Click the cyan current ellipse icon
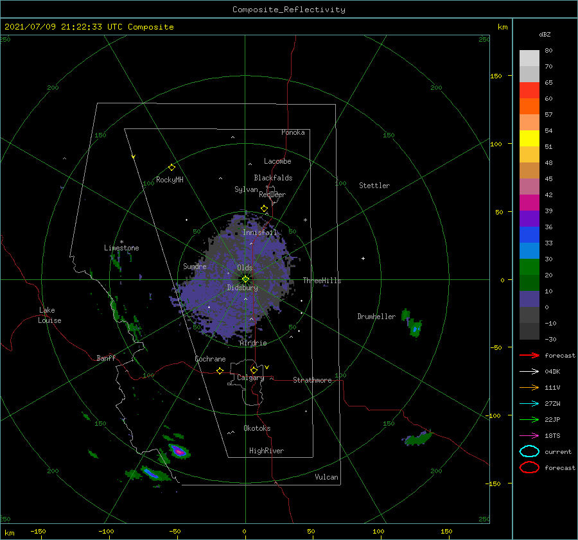 (529, 451)
